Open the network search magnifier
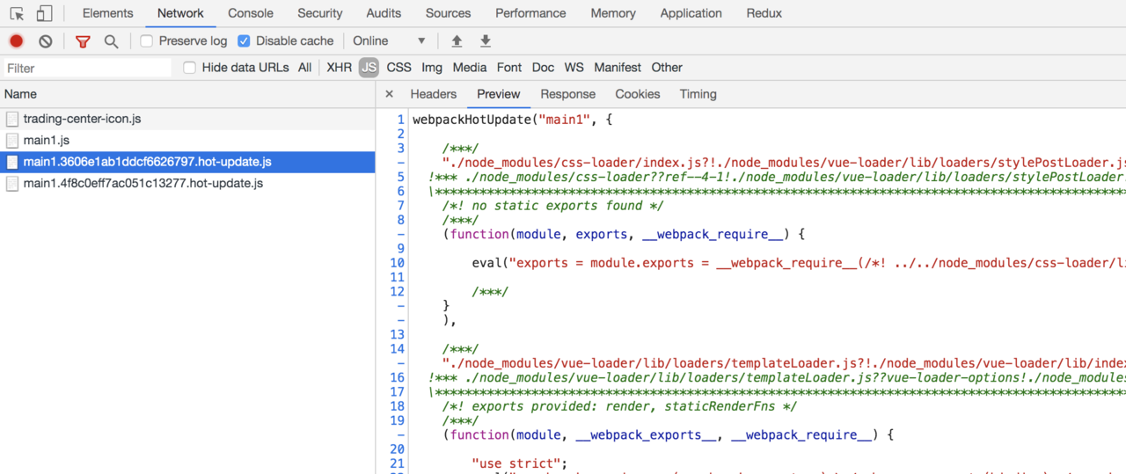The image size is (1126, 474). click(x=111, y=41)
